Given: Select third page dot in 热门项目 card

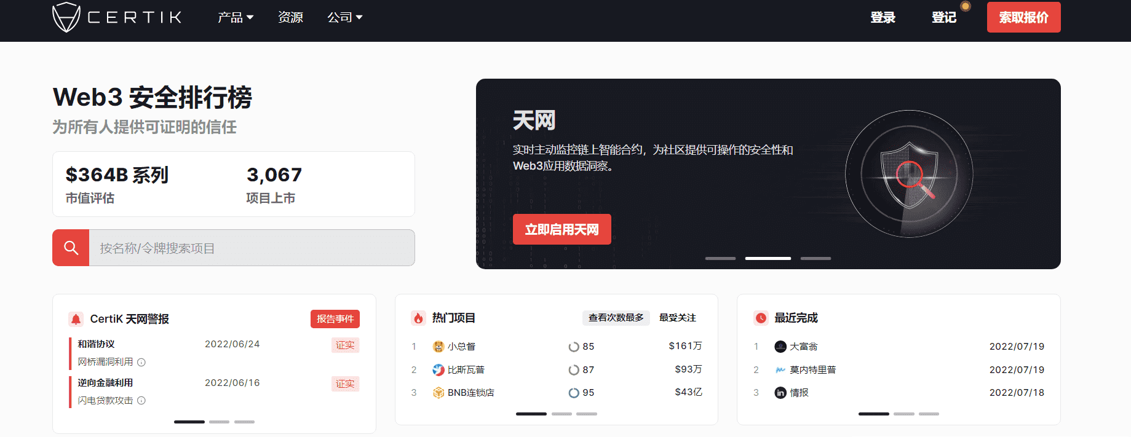Looking at the screenshot, I should 587,414.
